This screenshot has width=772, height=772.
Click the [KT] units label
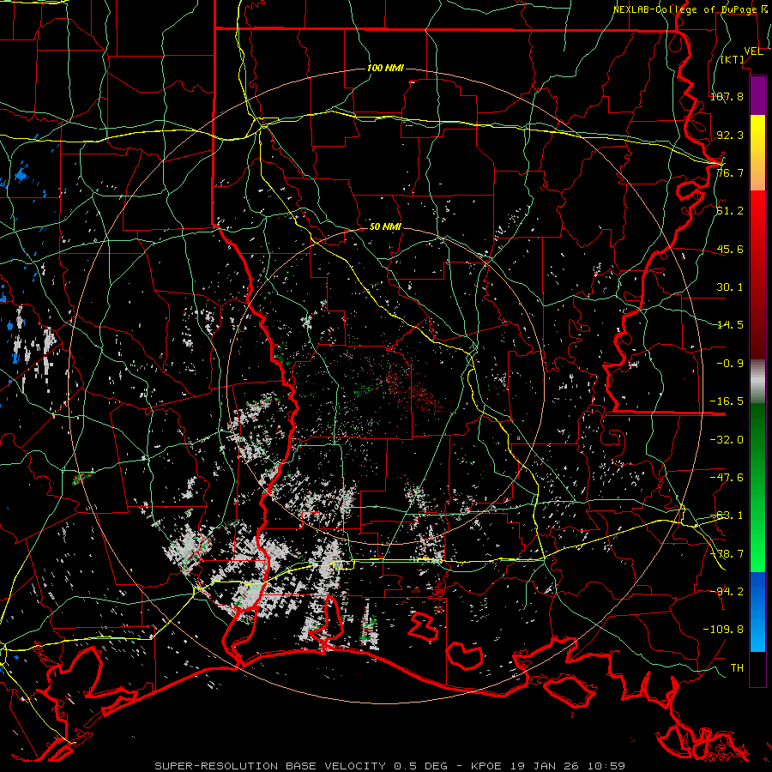coord(733,59)
